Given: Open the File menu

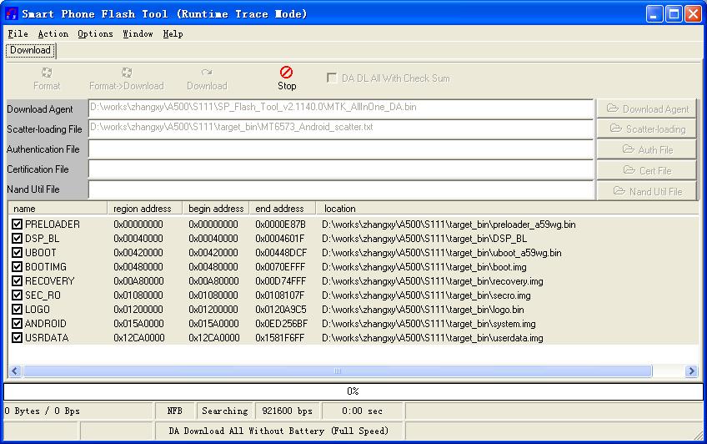Looking at the screenshot, I should click(18, 34).
